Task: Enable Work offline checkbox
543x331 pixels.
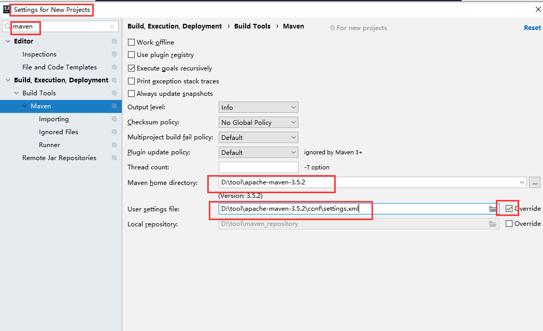Action: (131, 42)
